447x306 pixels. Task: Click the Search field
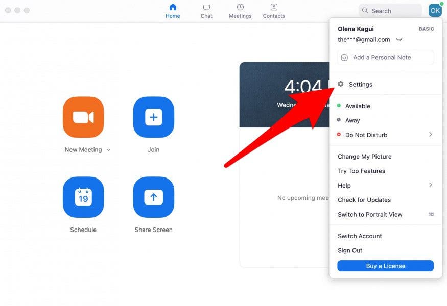390,10
